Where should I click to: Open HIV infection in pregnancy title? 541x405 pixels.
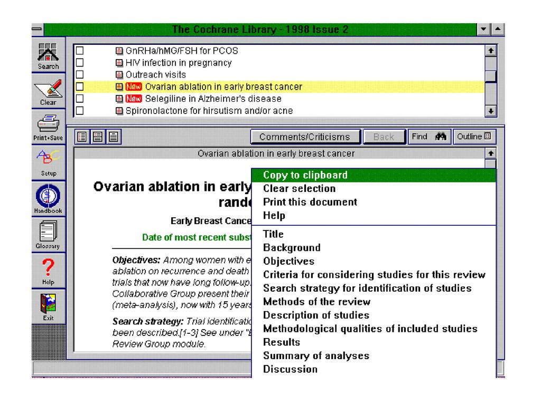click(x=179, y=63)
